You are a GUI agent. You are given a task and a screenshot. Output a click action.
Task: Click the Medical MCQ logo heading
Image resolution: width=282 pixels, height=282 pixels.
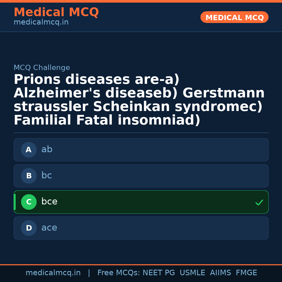coord(56,12)
